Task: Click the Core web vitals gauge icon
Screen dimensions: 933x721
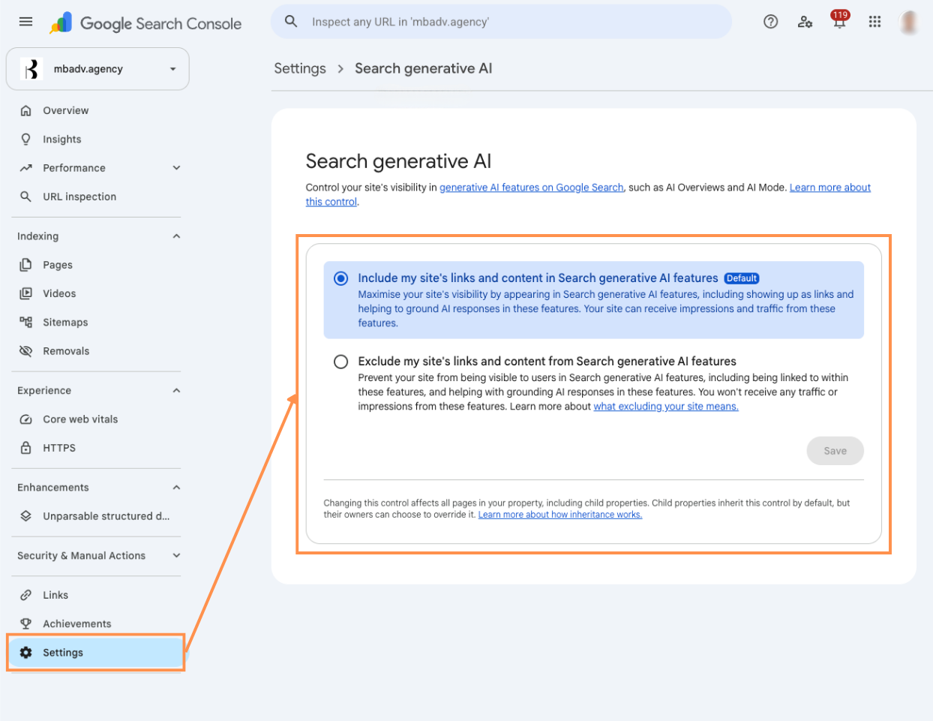Action: tap(26, 419)
